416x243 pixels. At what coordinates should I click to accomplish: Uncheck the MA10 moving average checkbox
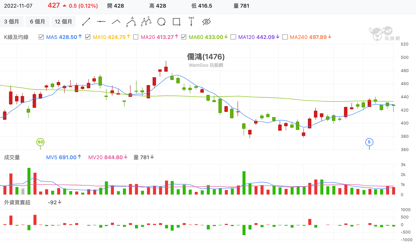(88, 37)
